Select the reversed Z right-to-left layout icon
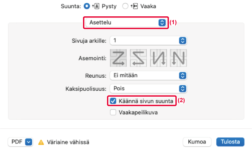The height and width of the screenshot is (152, 252). (x=138, y=58)
